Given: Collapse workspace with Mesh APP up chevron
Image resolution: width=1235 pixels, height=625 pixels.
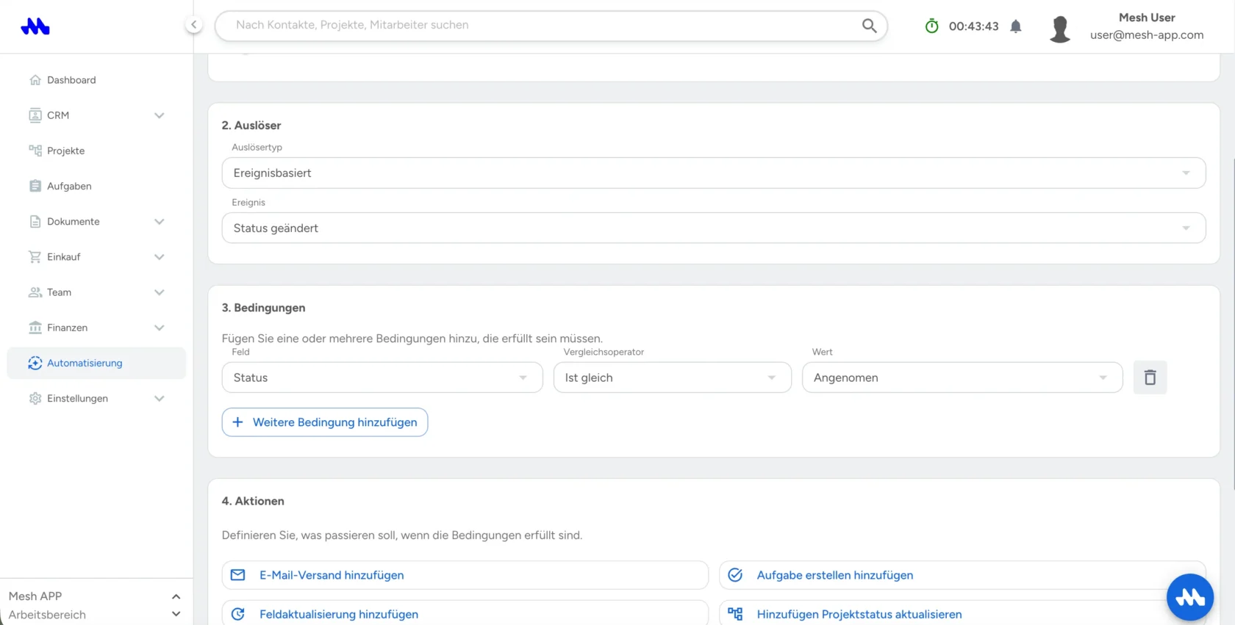Looking at the screenshot, I should click(x=176, y=596).
